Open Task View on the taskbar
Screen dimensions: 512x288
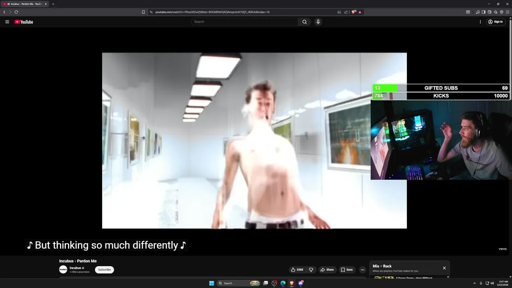click(x=265, y=283)
